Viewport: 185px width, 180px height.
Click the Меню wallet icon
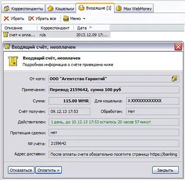pyautogui.click(x=66, y=19)
